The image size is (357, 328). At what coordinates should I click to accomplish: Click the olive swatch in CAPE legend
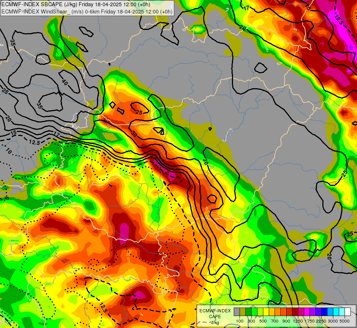(243, 312)
